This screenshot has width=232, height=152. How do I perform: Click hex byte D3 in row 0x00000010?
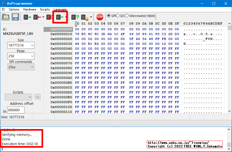(177, 34)
